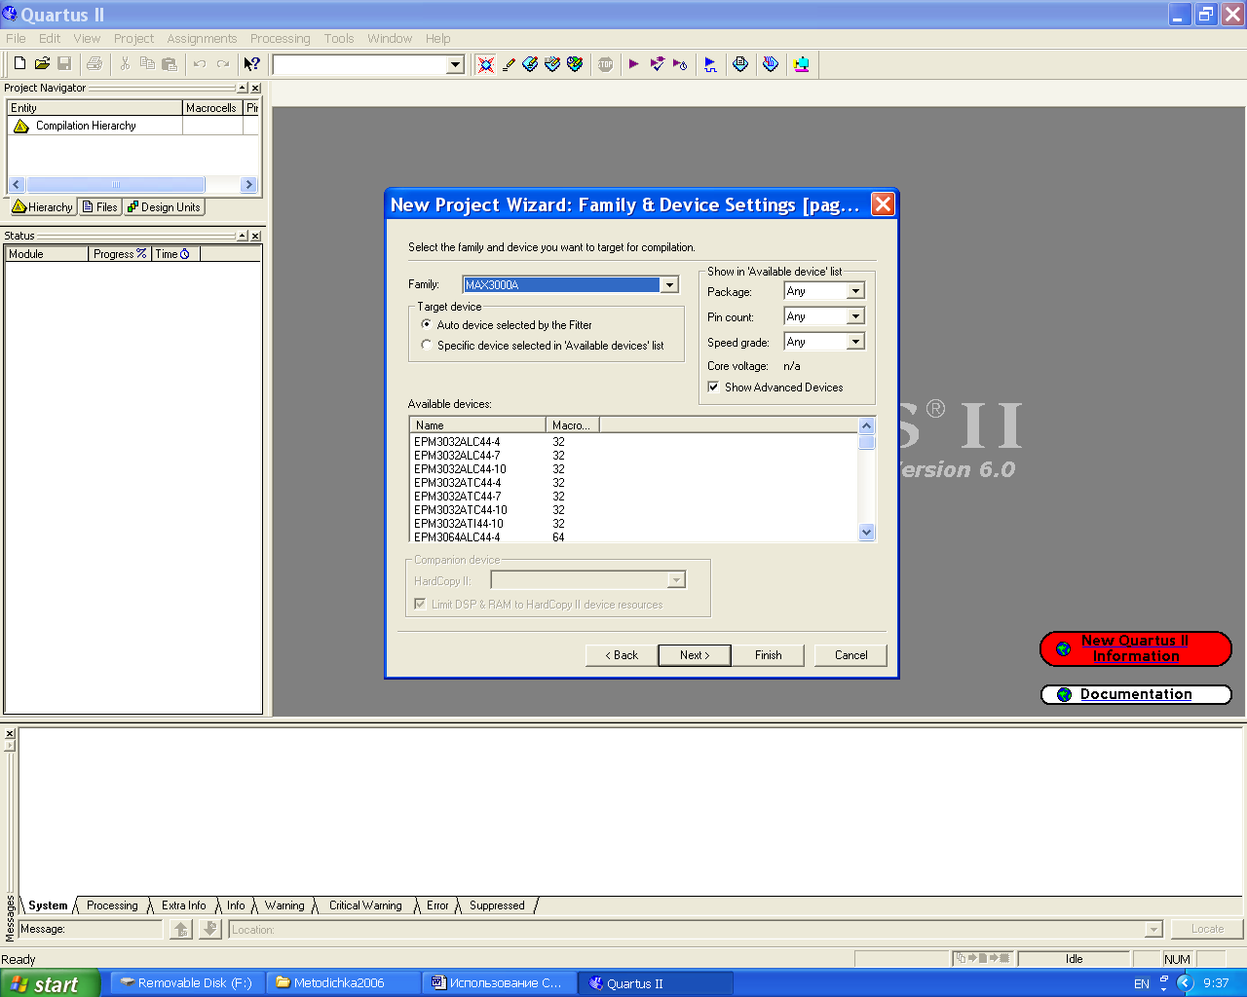1247x997 pixels.
Task: Click the Windows start button
Action: [50, 983]
